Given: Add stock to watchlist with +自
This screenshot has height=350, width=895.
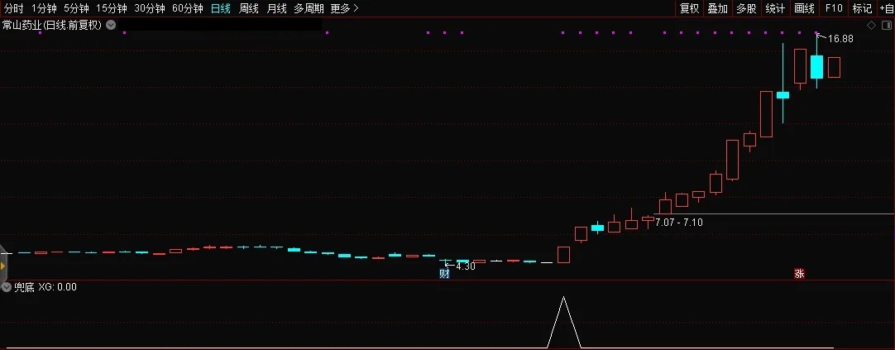Looking at the screenshot, I should click(887, 8).
